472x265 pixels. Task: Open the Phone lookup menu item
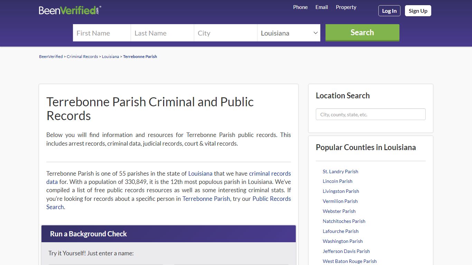300,7
